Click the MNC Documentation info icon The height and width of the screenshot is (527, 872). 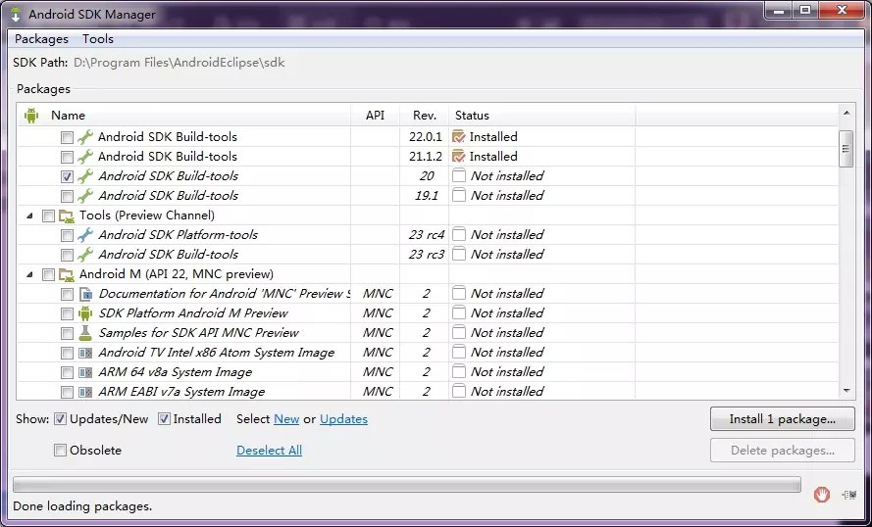click(x=85, y=294)
